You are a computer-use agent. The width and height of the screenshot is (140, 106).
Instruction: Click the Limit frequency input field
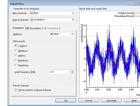click(60, 72)
